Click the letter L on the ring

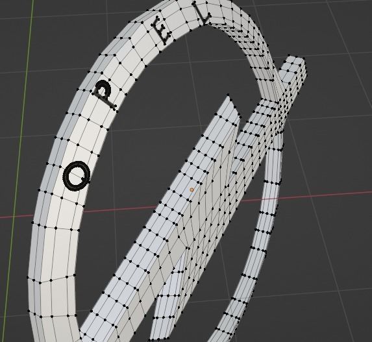(x=201, y=14)
